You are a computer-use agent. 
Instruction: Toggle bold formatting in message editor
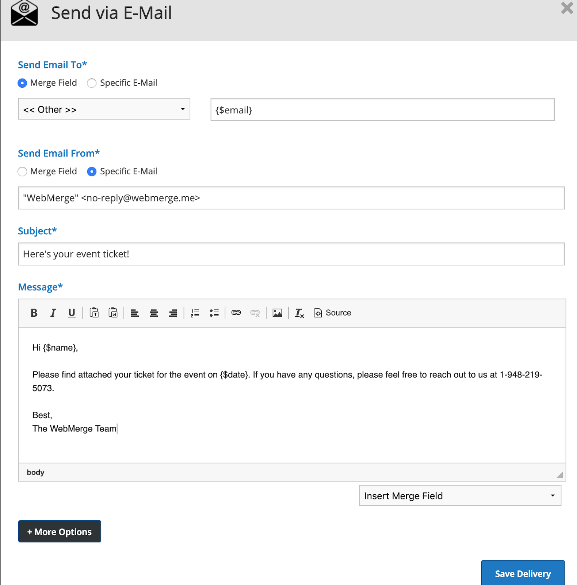(x=34, y=313)
